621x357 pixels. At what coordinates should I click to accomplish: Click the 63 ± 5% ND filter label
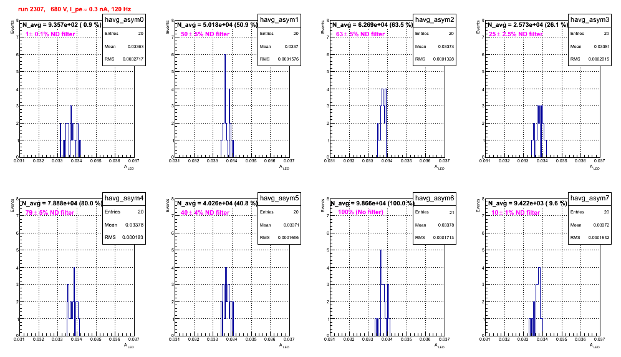pos(360,34)
